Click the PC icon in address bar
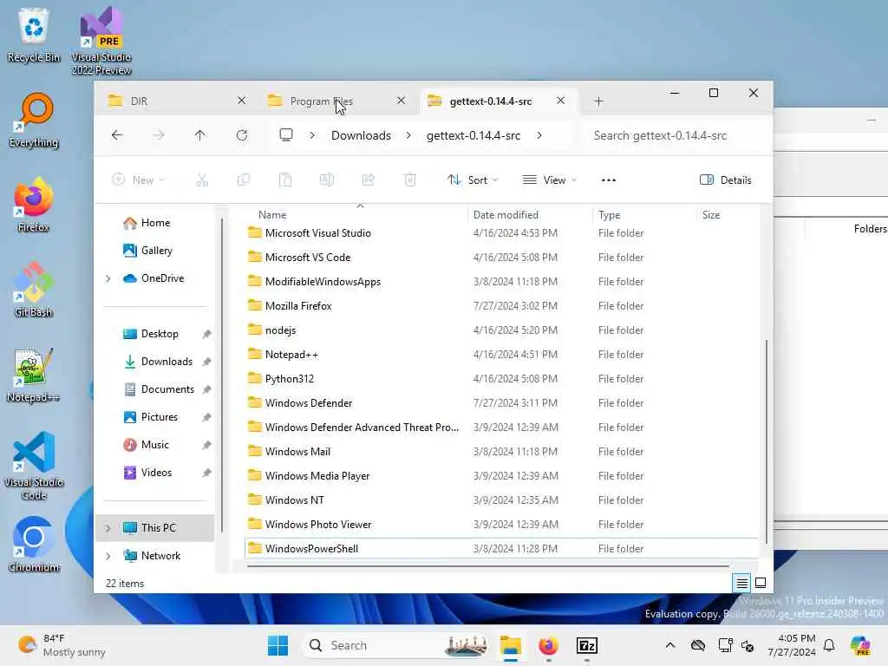The width and height of the screenshot is (888, 666). pyautogui.click(x=286, y=135)
